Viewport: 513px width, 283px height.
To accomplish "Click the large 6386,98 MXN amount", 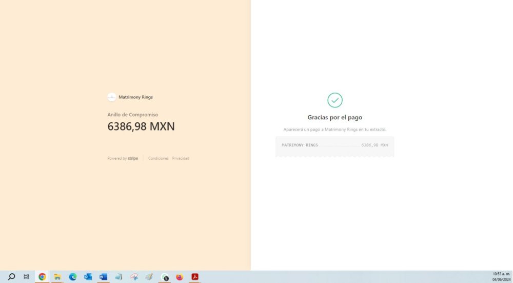I will point(141,126).
